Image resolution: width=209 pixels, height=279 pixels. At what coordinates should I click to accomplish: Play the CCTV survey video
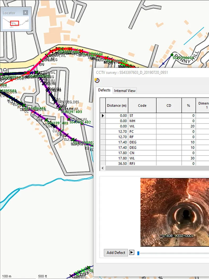[x=132, y=252]
